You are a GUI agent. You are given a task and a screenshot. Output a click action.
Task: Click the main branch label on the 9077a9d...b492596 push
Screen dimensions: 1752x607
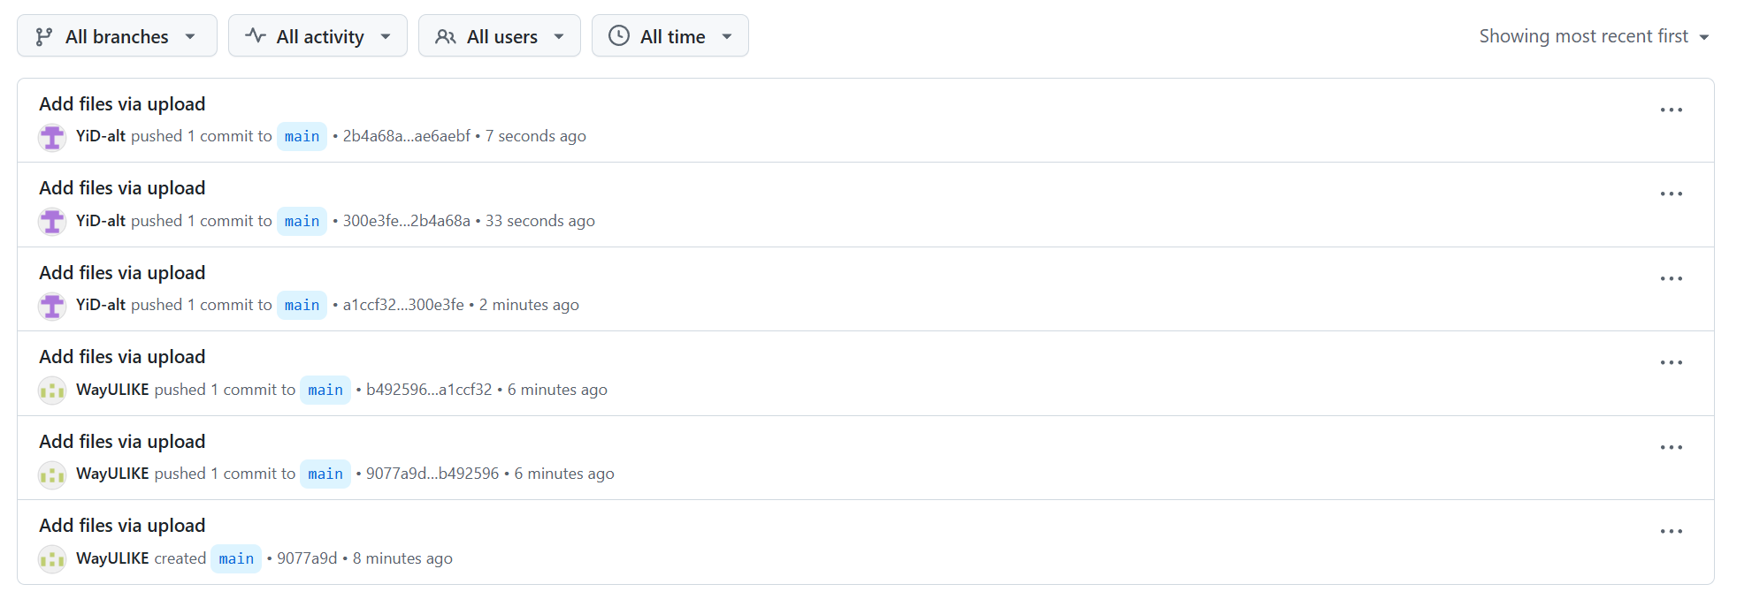click(325, 474)
